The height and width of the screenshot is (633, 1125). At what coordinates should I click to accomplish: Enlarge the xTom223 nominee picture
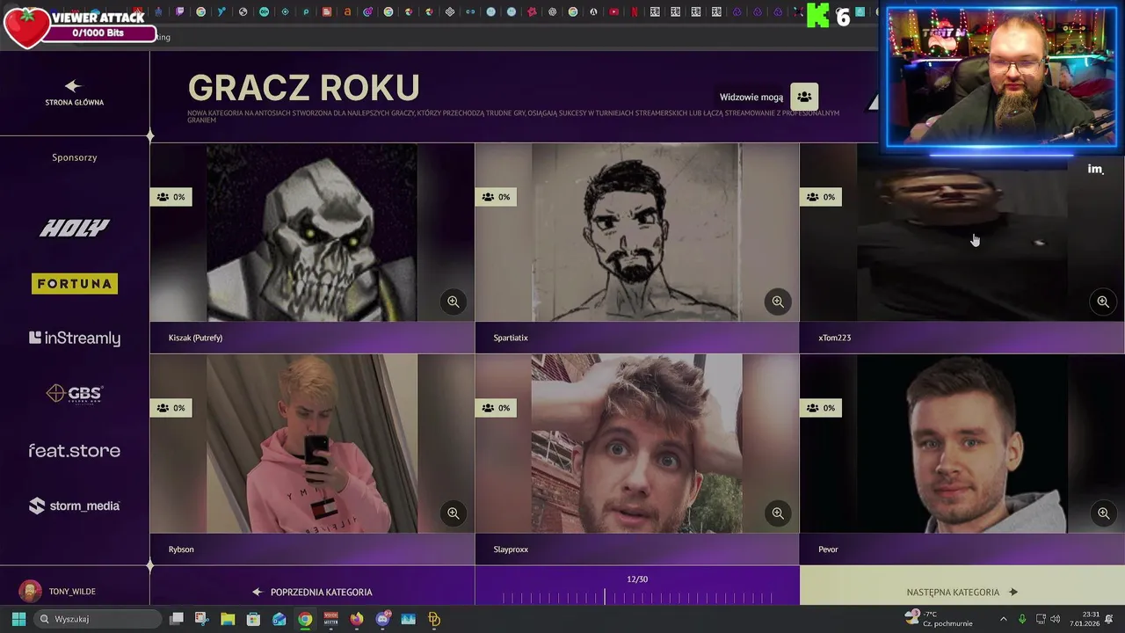[1103, 302]
